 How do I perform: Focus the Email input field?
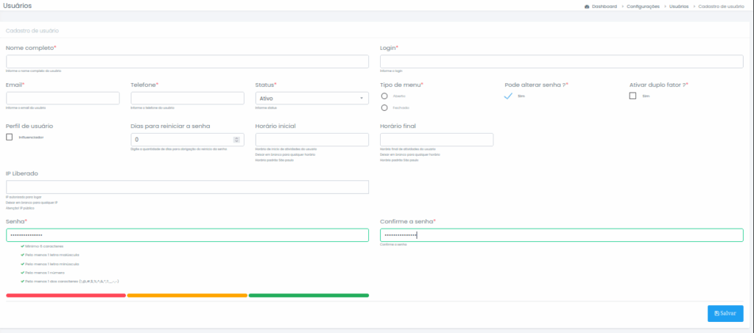pos(63,99)
